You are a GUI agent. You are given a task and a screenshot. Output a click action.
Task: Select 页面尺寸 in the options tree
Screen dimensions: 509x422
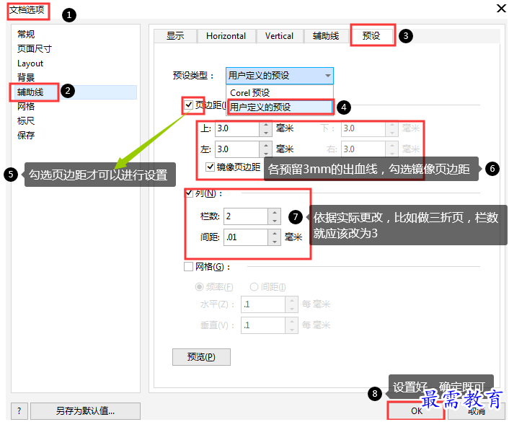pyautogui.click(x=35, y=49)
